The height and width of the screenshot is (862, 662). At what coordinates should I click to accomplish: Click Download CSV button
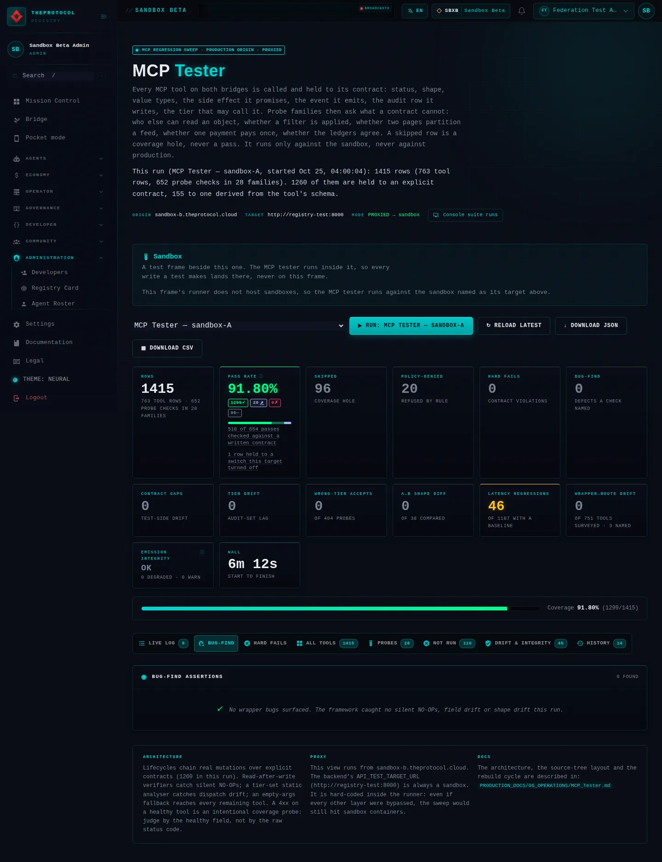click(x=167, y=348)
